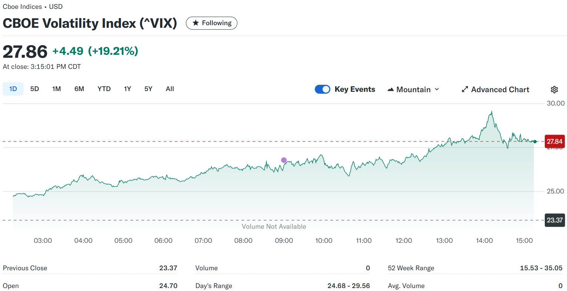Click the 25.00 price axis label
The image size is (567, 291).
click(556, 191)
